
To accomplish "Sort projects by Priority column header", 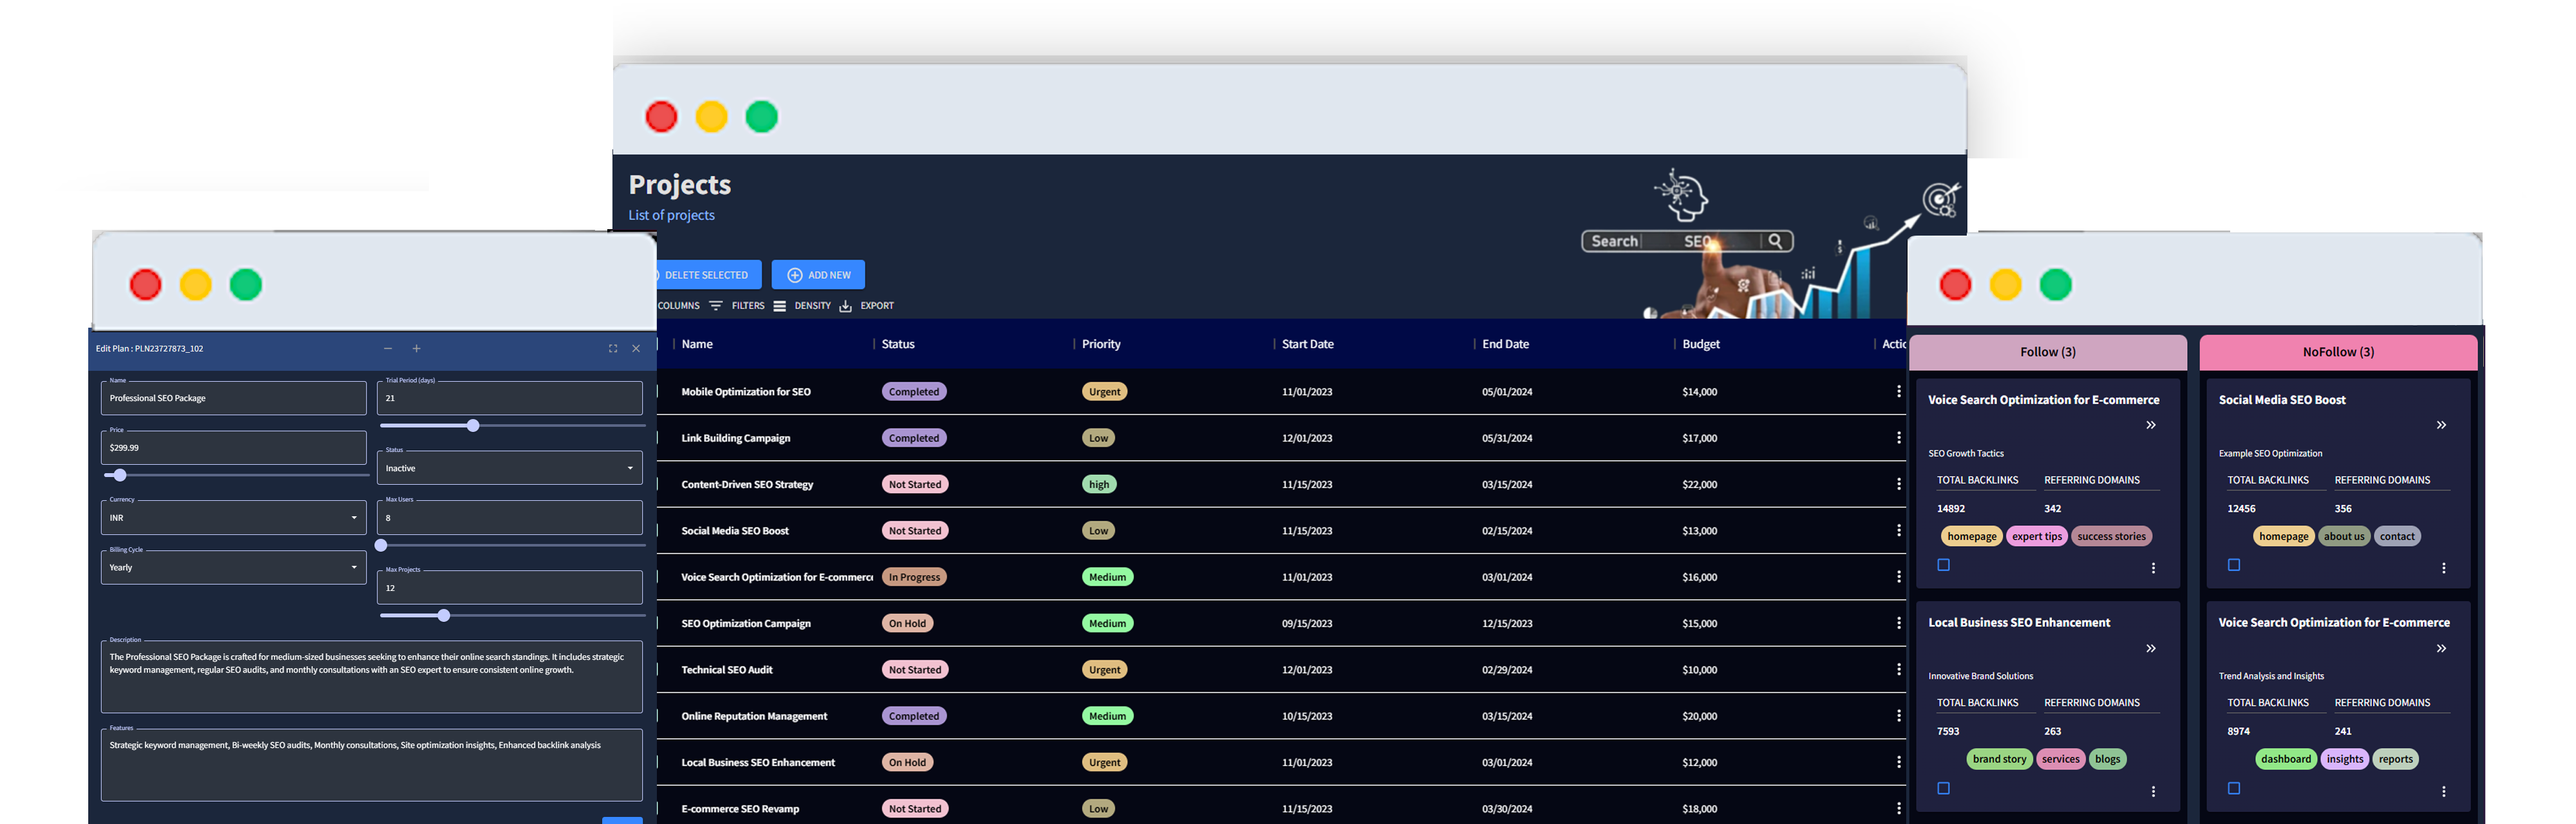I will [1101, 344].
